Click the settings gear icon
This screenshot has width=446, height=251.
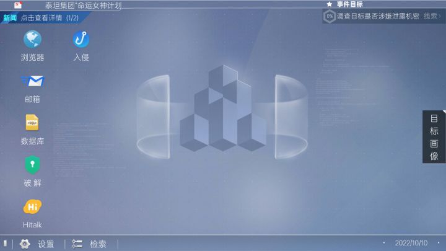pos(25,244)
